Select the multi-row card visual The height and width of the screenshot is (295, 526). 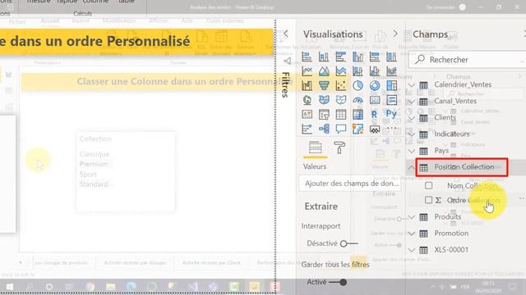[x=391, y=100]
